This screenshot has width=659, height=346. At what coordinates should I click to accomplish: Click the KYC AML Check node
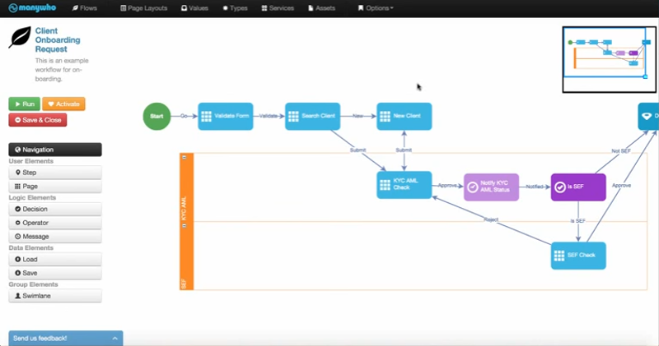404,185
